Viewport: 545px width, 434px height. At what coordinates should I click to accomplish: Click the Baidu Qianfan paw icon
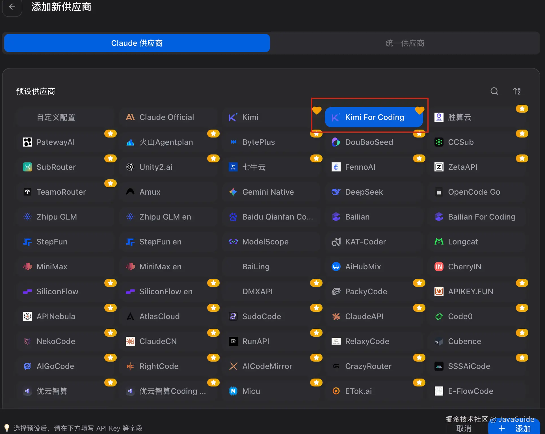[x=233, y=217]
